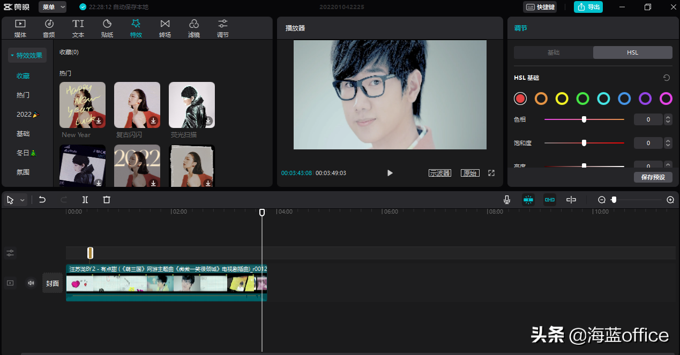Delete the selected clip
The image size is (680, 355).
click(x=107, y=200)
